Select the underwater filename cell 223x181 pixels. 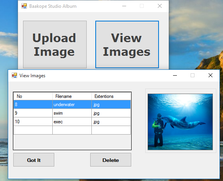point(72,105)
